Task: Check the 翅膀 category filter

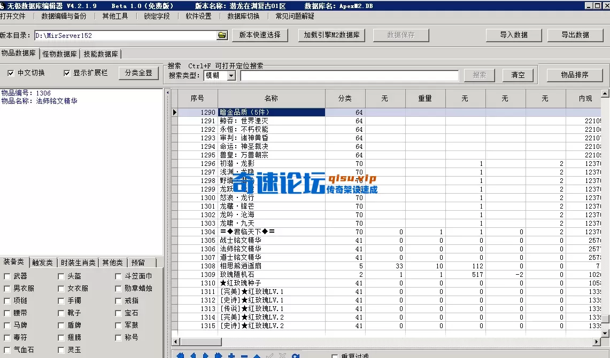Action: coord(61,338)
